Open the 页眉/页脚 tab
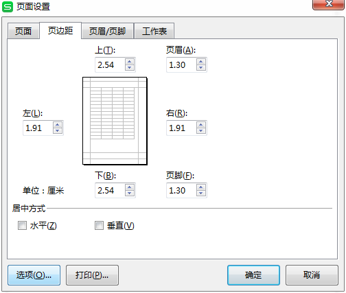346x293 pixels. tap(107, 31)
